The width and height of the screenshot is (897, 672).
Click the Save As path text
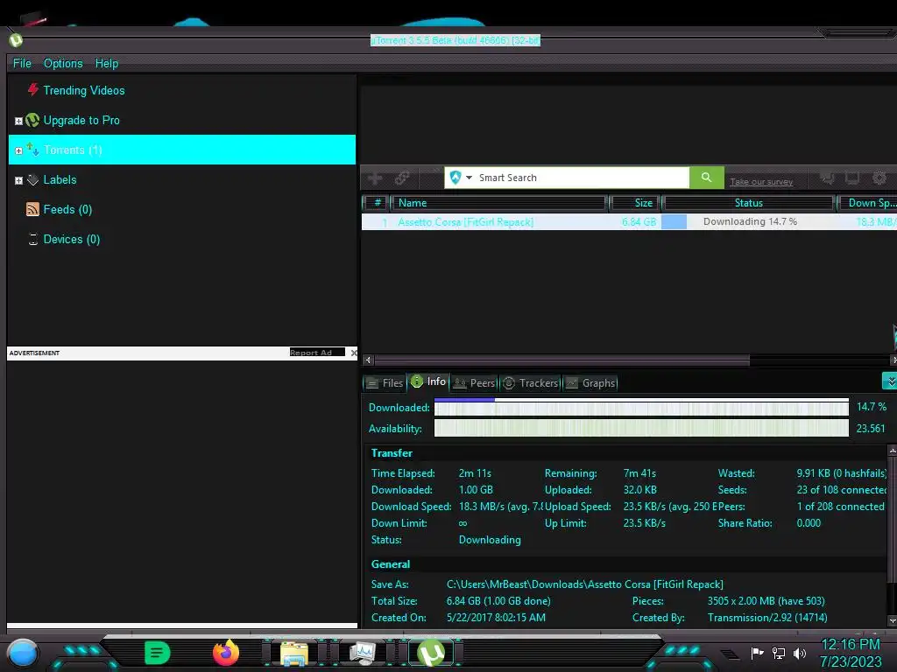[584, 584]
